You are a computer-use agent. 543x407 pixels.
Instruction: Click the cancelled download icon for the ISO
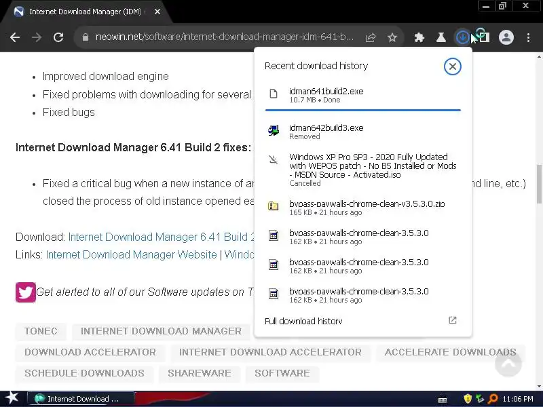(274, 159)
